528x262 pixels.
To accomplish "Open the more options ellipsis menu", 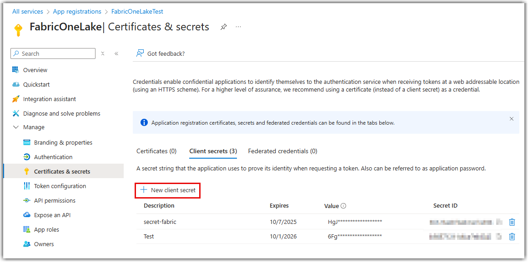I will point(238,27).
